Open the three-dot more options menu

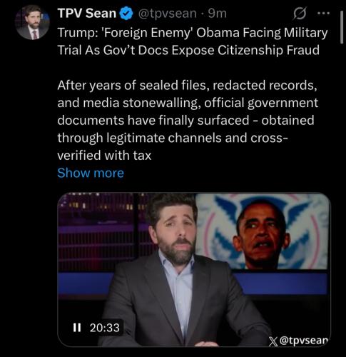323,14
